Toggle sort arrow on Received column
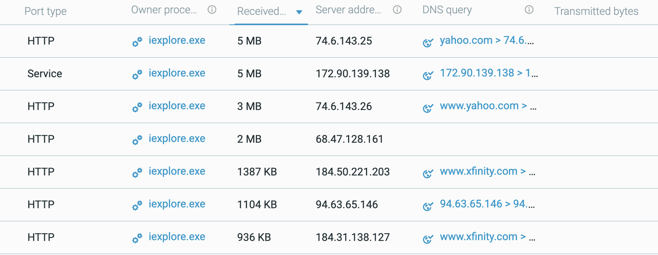The width and height of the screenshot is (658, 255). [x=299, y=12]
